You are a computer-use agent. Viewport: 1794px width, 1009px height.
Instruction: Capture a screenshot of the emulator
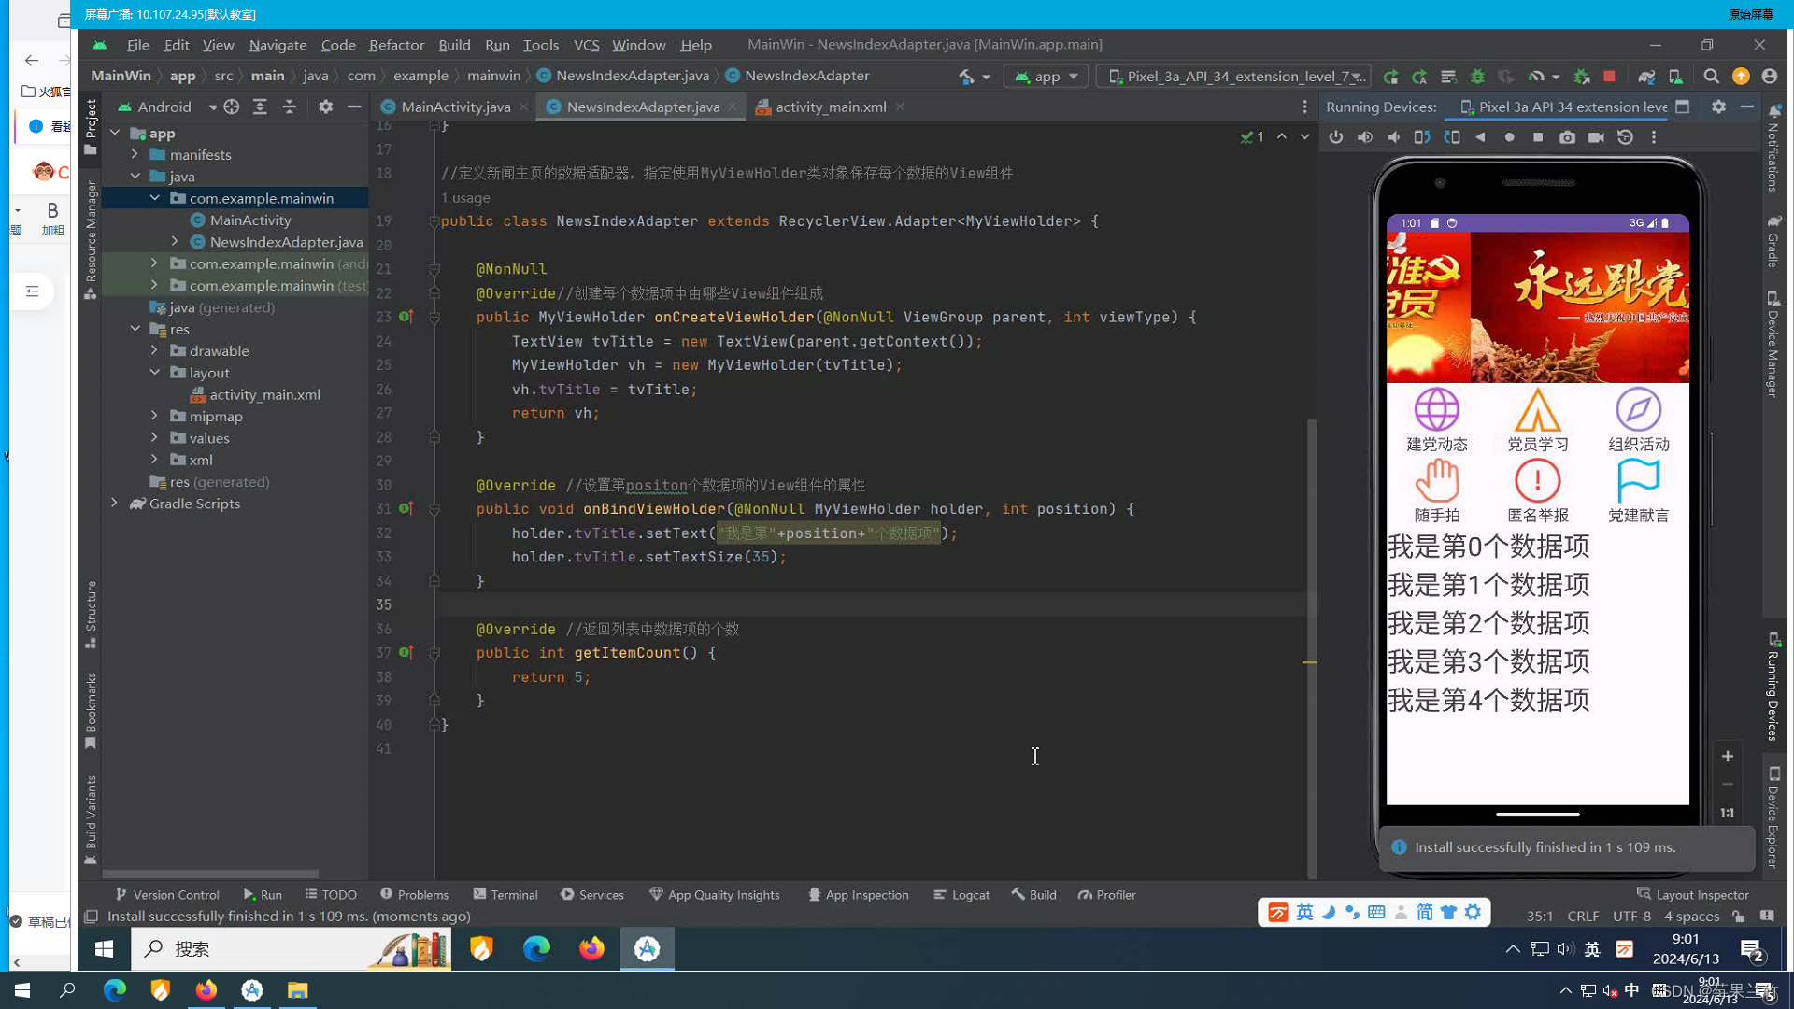tap(1568, 137)
